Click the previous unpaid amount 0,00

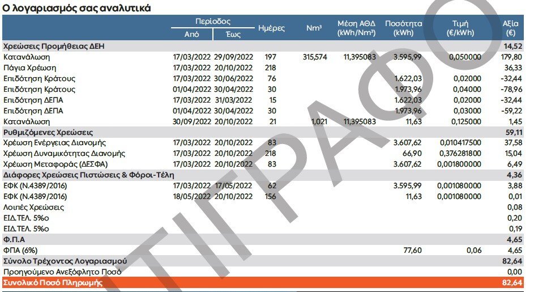point(515,272)
